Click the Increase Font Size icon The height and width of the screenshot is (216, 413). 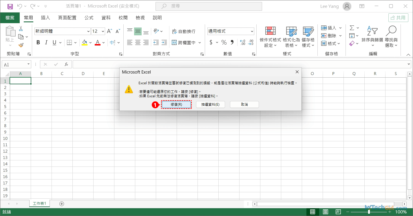tap(109, 31)
